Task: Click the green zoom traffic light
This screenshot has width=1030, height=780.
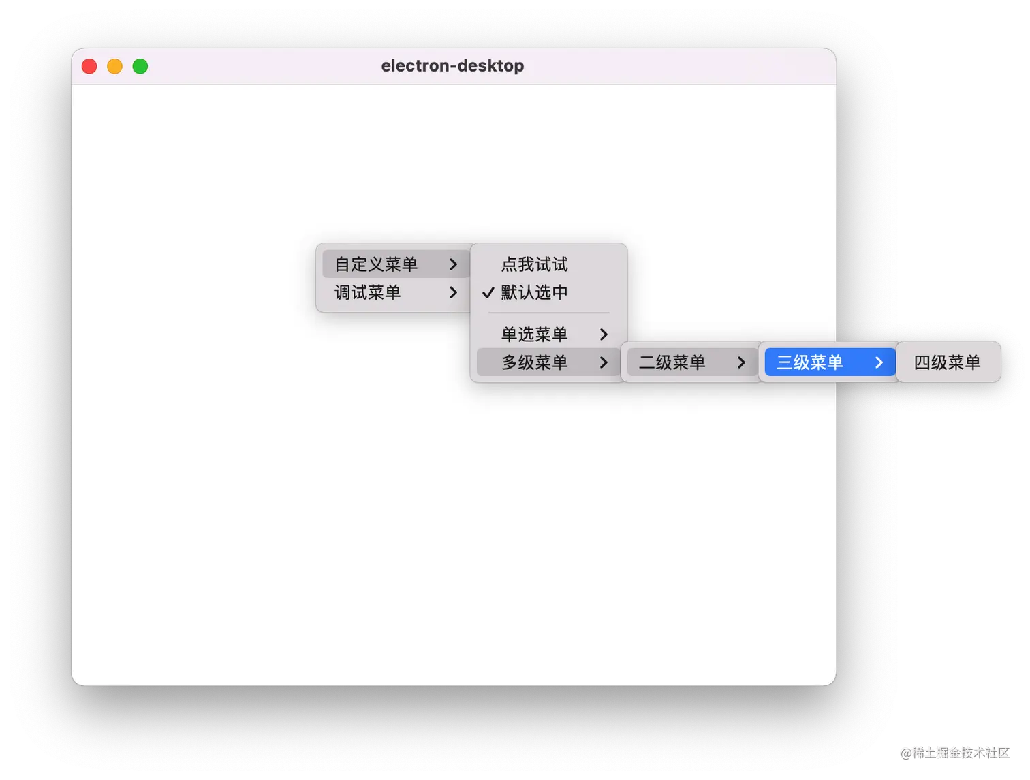Action: pyautogui.click(x=140, y=66)
